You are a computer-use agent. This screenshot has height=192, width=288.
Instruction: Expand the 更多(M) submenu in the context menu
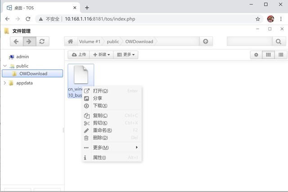(x=112, y=147)
